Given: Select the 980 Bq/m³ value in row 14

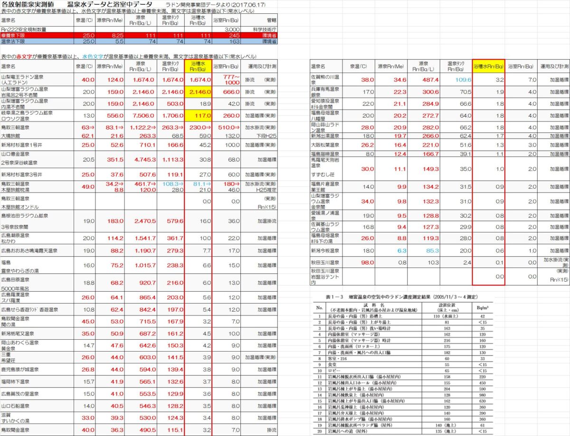Looking at the screenshot, I should (483, 394).
